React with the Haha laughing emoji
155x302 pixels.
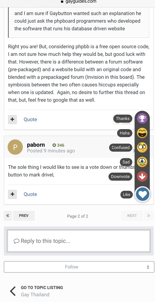(x=142, y=133)
